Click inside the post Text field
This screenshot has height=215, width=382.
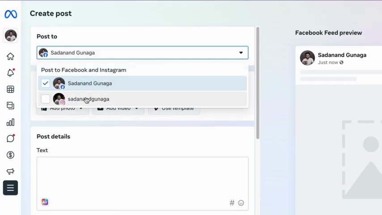pyautogui.click(x=143, y=184)
